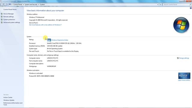Image resolution: width=192 pixels, height=108 pixels.
Task: Click the genuine Microsoft software badge
Action: click(x=184, y=76)
